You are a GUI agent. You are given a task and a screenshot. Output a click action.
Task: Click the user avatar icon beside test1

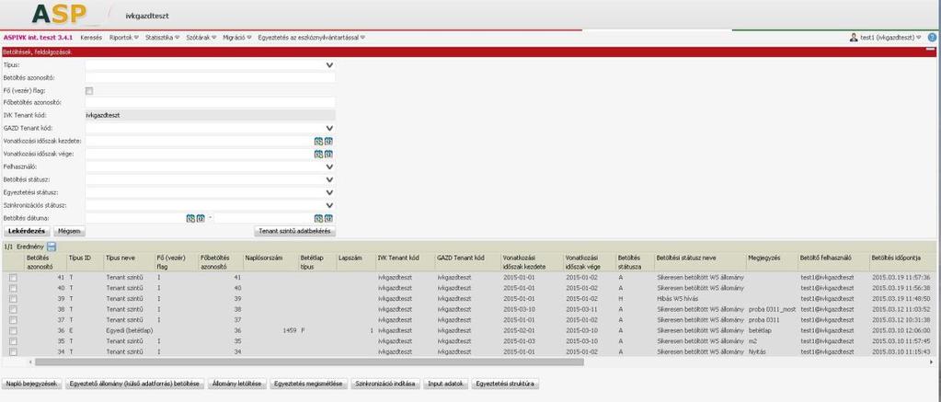[854, 37]
